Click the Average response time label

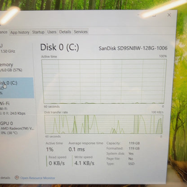(86, 143)
